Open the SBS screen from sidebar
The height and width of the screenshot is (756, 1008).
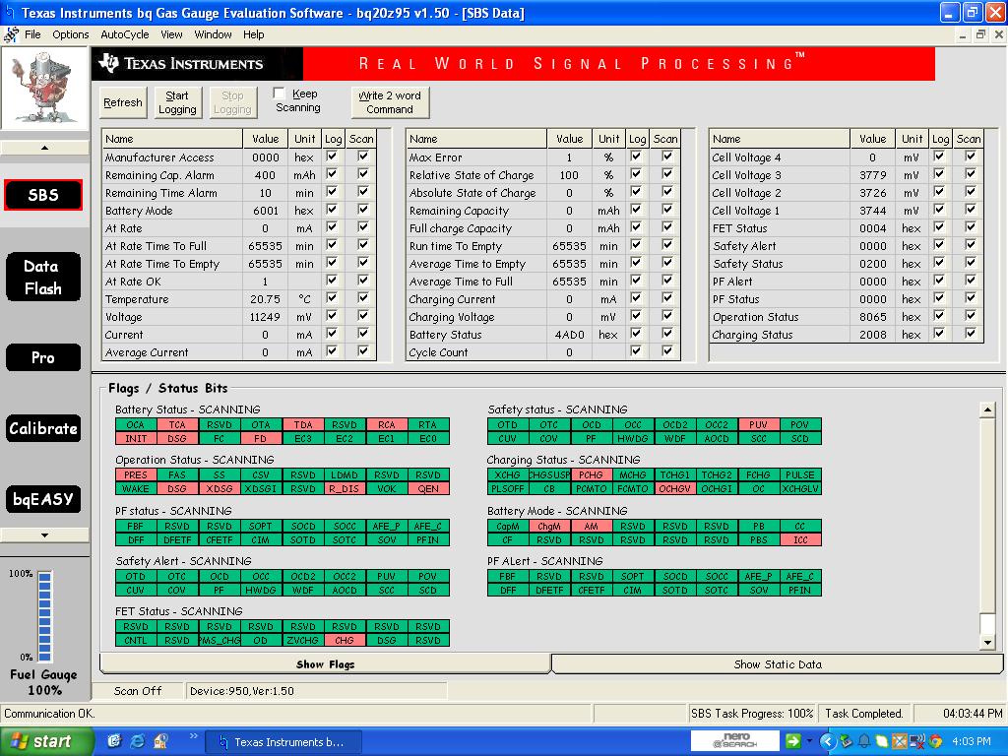click(43, 195)
